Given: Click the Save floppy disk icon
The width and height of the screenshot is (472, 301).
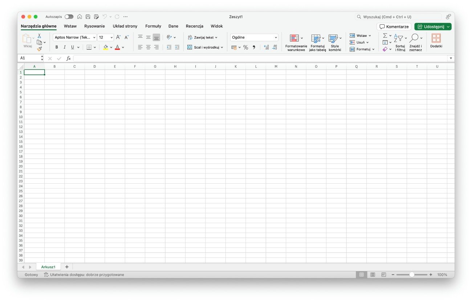Looking at the screenshot, I should point(88,17).
